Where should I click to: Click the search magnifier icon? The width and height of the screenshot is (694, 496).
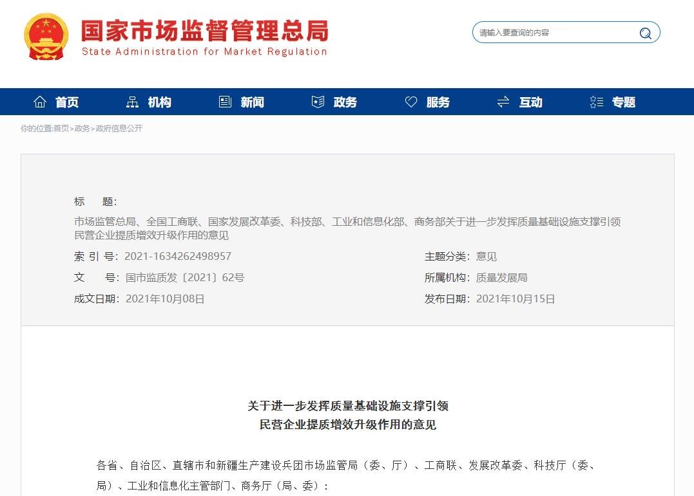coord(645,33)
